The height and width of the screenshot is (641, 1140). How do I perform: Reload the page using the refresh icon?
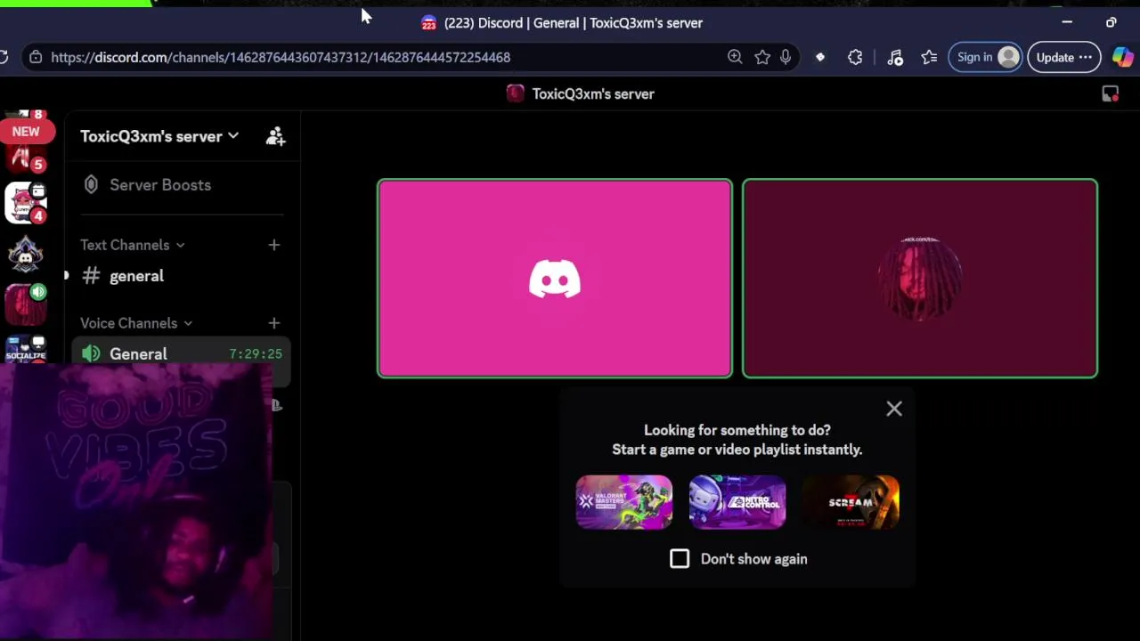[4, 57]
